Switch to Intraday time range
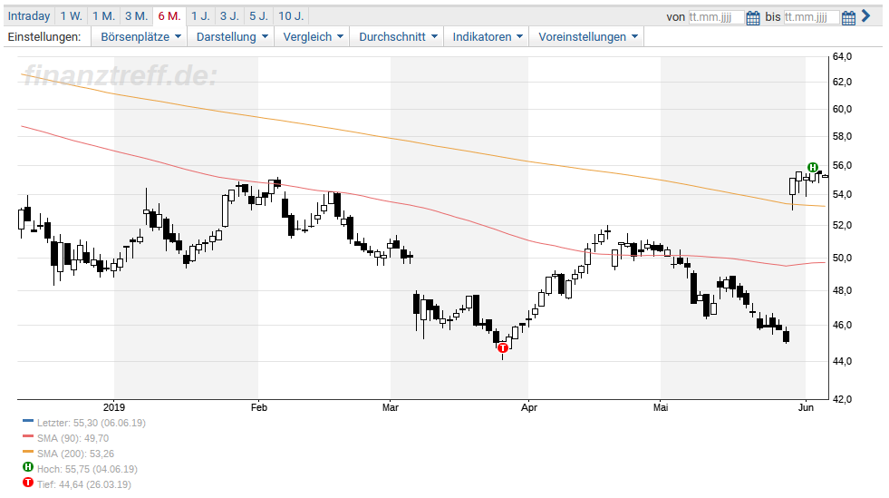 click(x=29, y=16)
